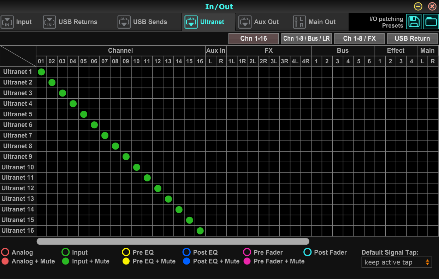This screenshot has height=279, width=439.
Task: Click the FX group header
Action: tap(269, 51)
